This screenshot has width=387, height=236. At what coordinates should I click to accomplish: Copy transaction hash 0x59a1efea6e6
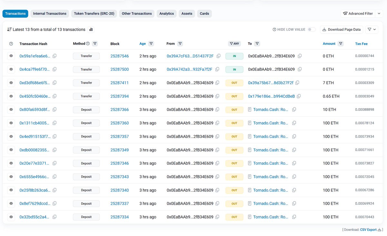pos(55,56)
